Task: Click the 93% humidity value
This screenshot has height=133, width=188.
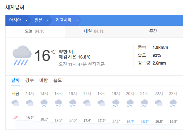Action: click(x=156, y=55)
